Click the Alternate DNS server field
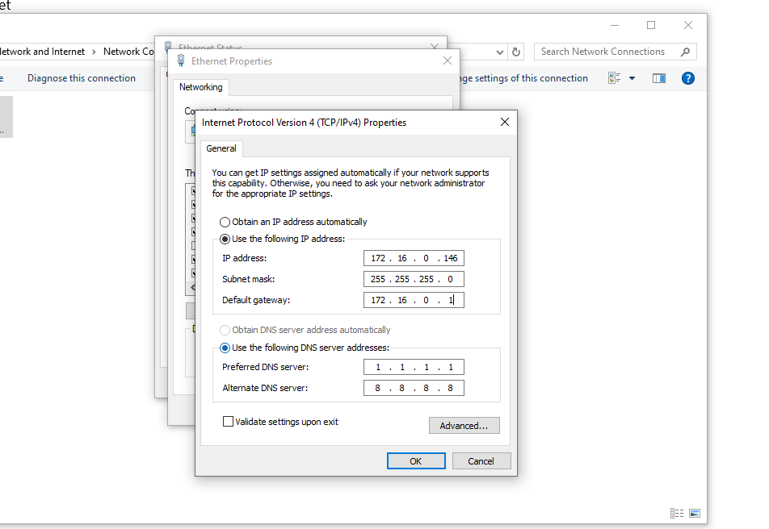The width and height of the screenshot is (769, 529). (414, 388)
